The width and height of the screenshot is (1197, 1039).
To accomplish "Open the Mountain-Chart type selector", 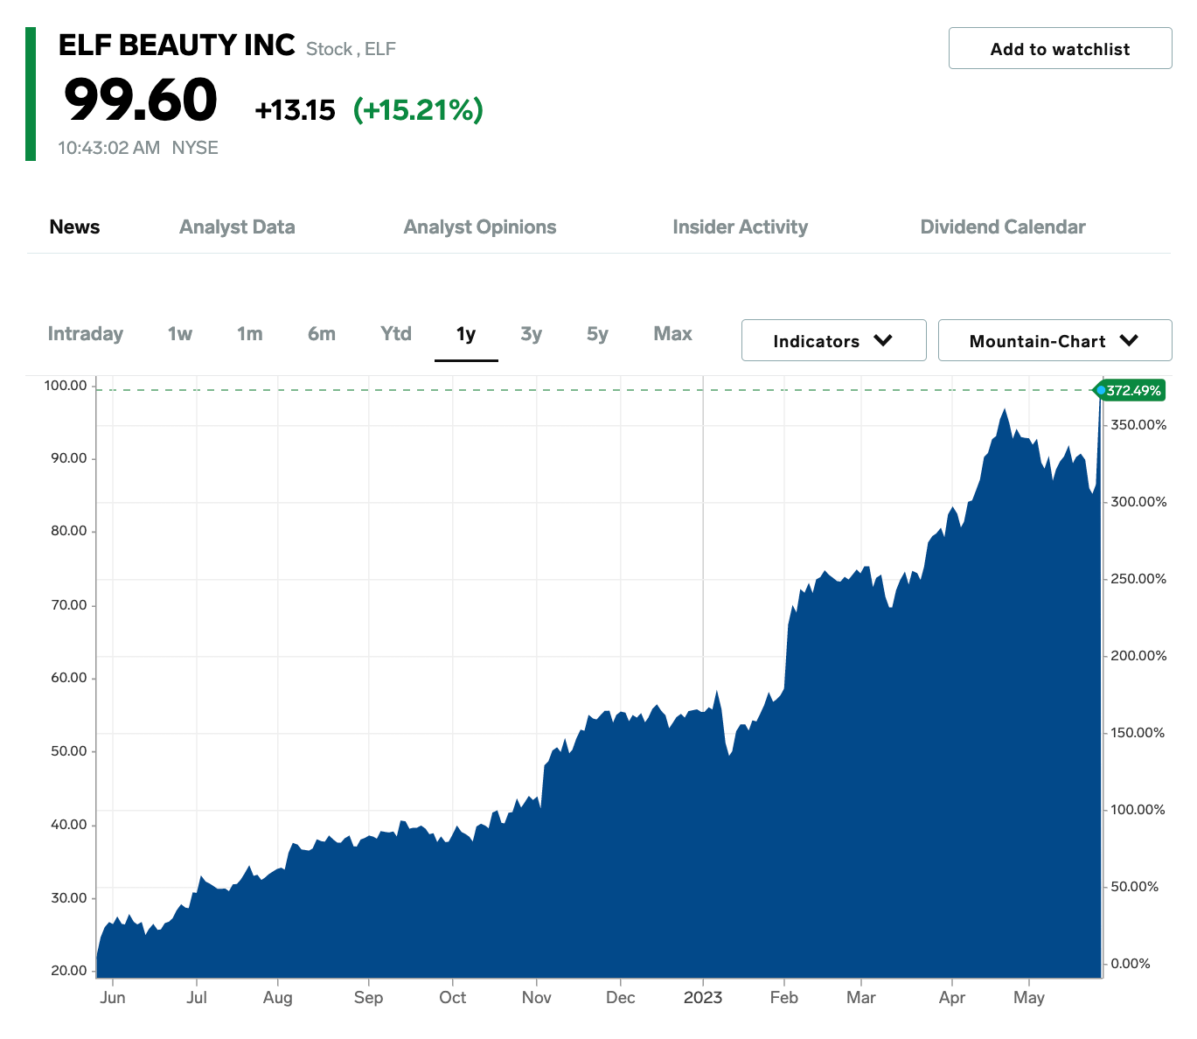I will 1054,340.
